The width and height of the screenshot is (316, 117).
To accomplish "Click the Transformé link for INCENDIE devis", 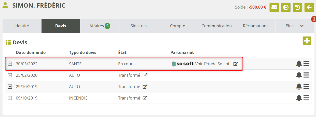I will point(129,98).
